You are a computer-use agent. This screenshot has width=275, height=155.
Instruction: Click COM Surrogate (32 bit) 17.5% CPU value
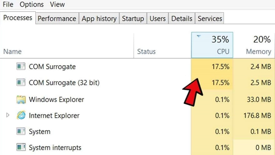(220, 83)
